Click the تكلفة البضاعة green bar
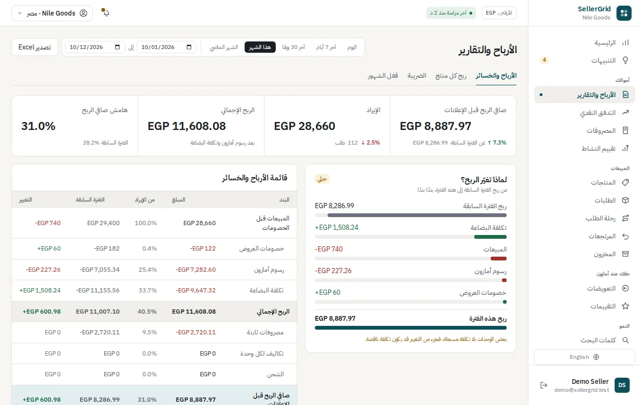Viewport: 641px width, 405px height. coord(490,237)
